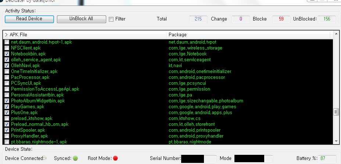Viewport: 341px width, 164px height.
Task: Check the pt.bbarao.nightmode-1.apk checkbox
Action: (7, 142)
